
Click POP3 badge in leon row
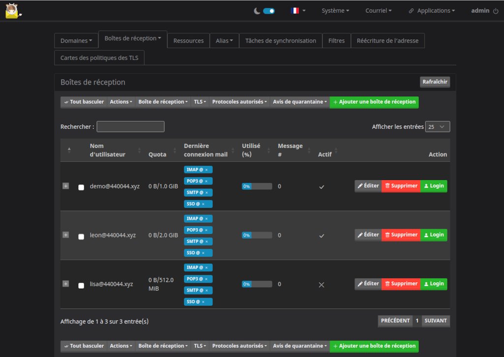coord(198,230)
